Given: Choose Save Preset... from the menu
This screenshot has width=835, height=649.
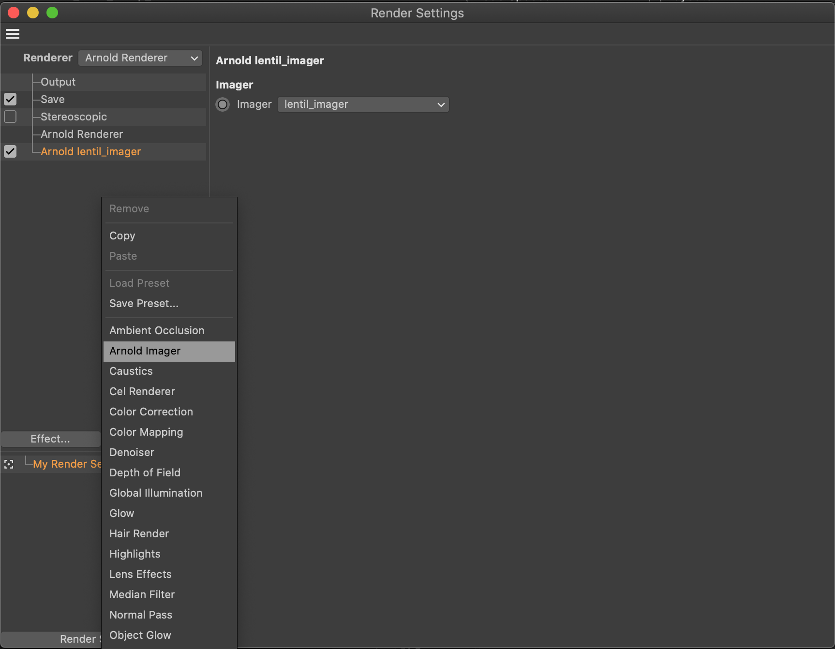Looking at the screenshot, I should coord(169,304).
